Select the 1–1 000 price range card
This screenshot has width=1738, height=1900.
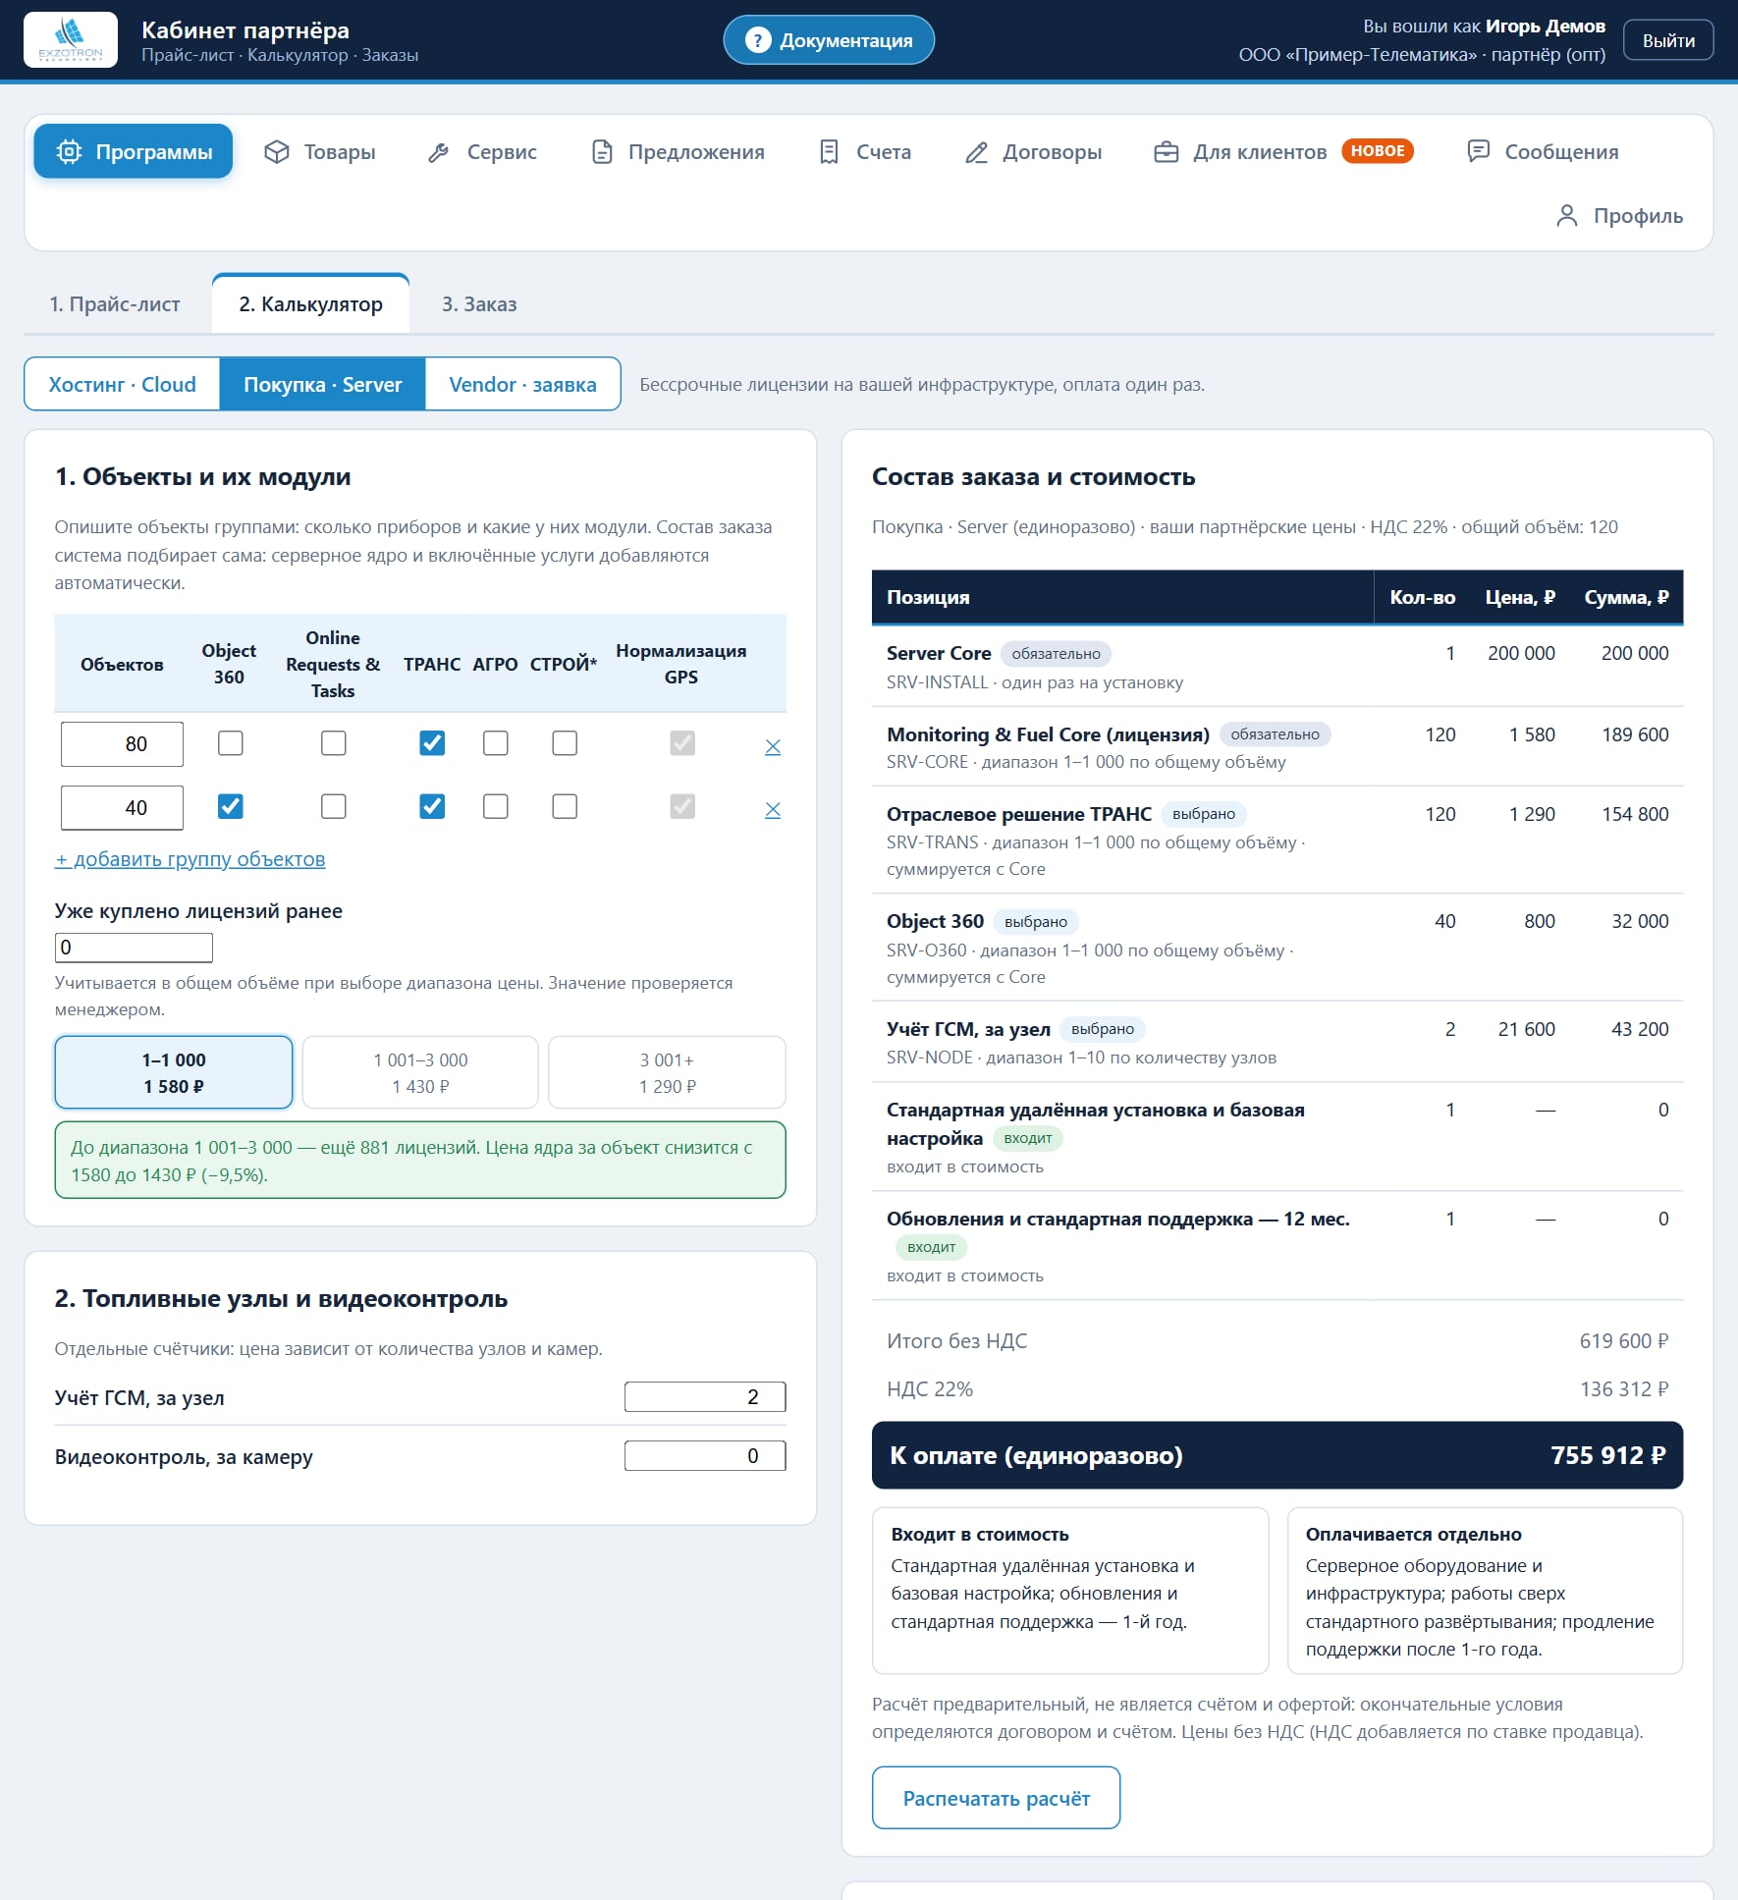[x=174, y=1072]
